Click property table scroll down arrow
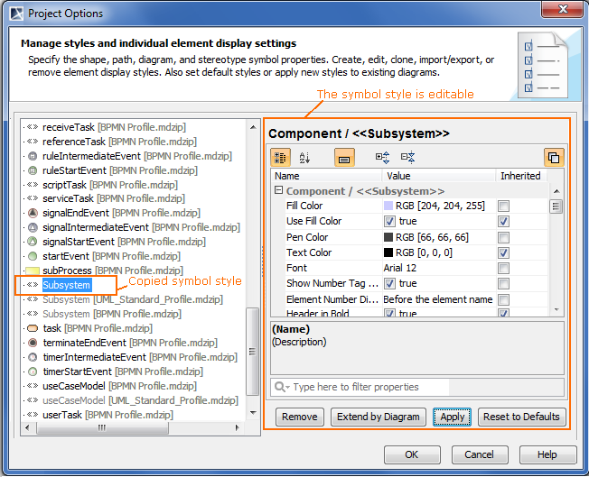 556,310
